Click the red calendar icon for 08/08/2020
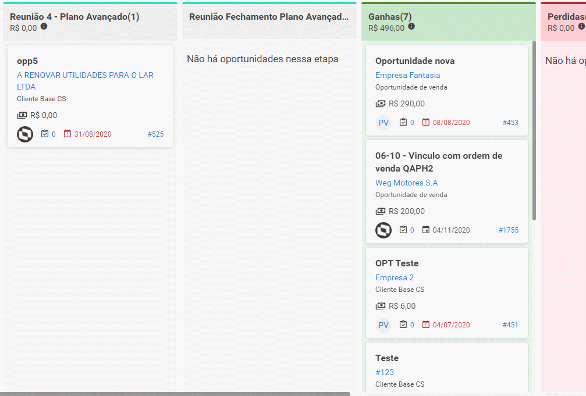Screen dimensions: 586x396 pos(425,122)
